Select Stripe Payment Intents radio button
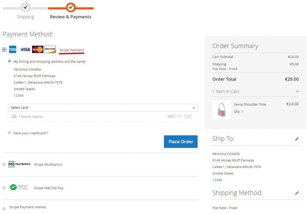307x214 pixels. (x=4, y=208)
